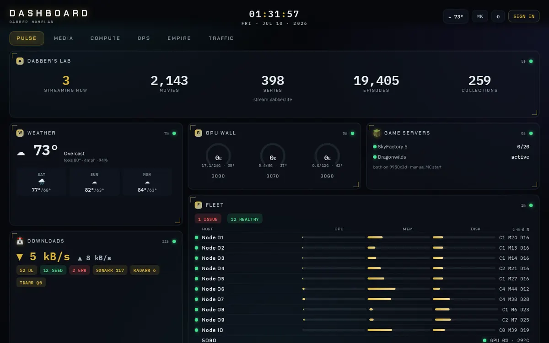Click the DASHBOARD logo title

point(48,13)
